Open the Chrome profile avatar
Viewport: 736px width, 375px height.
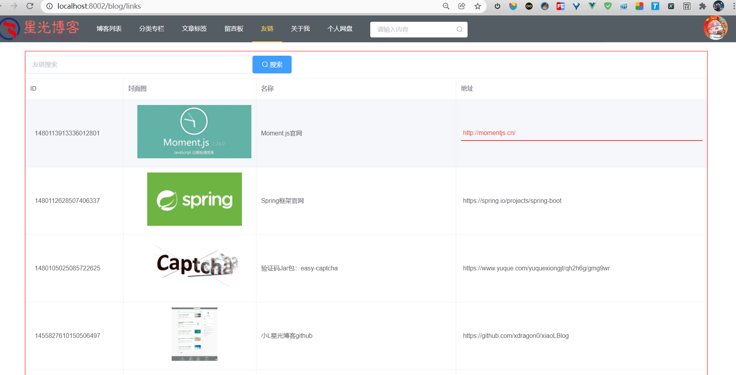pyautogui.click(x=719, y=6)
